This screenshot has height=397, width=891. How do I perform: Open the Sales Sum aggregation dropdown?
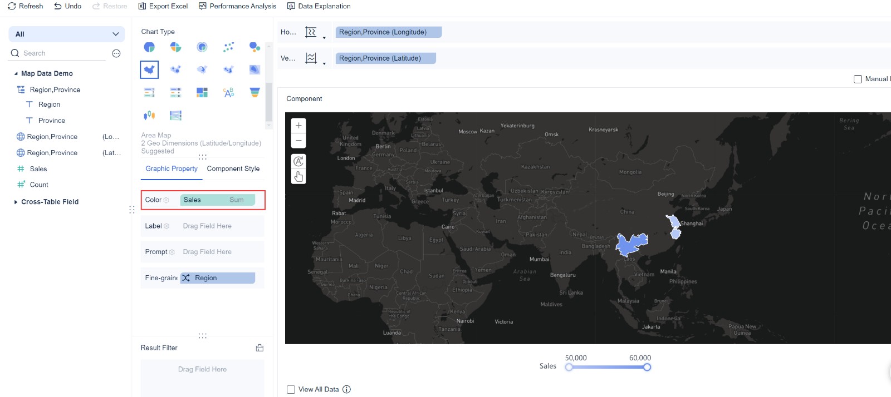(x=237, y=200)
